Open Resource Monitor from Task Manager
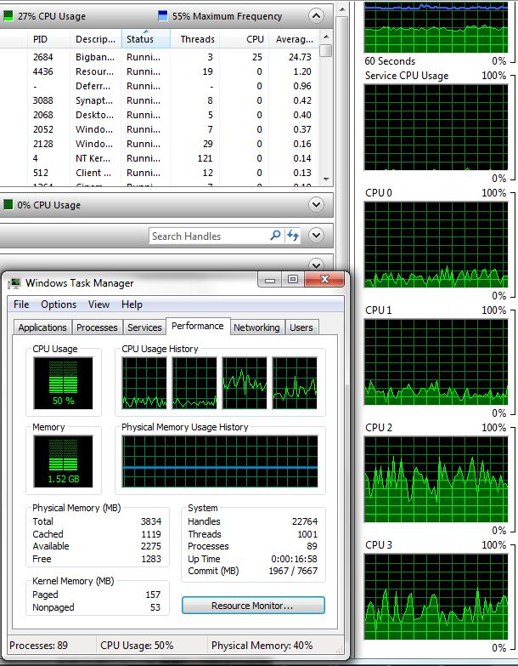This screenshot has width=518, height=666. coord(253,606)
